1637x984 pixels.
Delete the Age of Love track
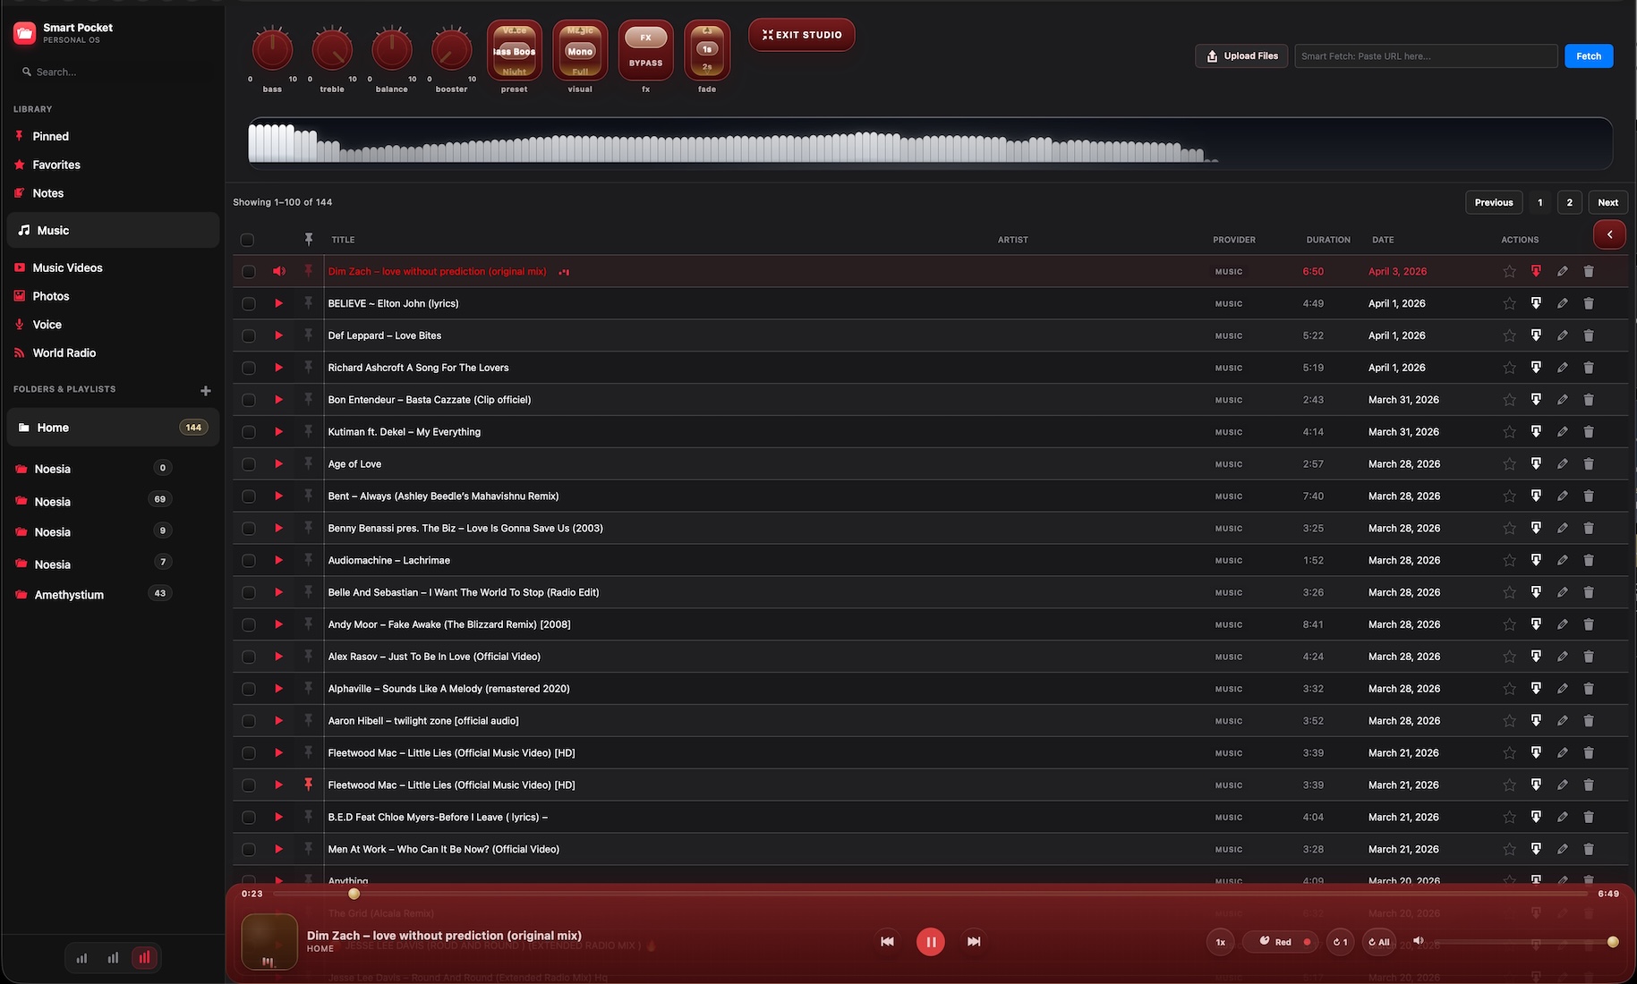coord(1589,464)
